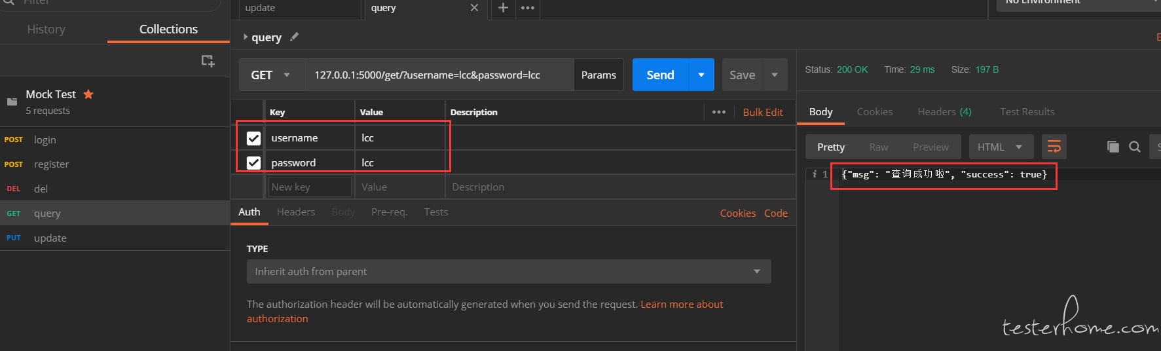Open a new request tab with plus

pyautogui.click(x=503, y=8)
